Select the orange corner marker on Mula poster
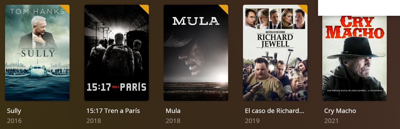The height and width of the screenshot is (129, 400). [225, 8]
